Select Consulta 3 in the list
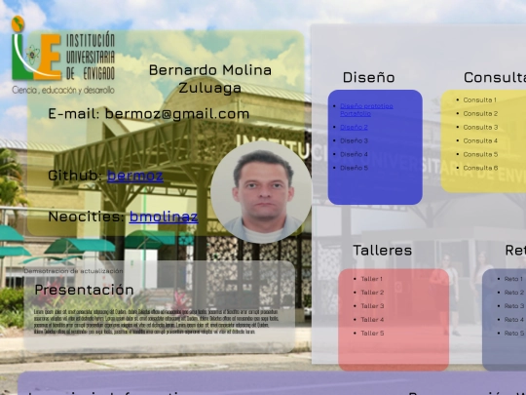The height and width of the screenshot is (395, 526). (480, 128)
